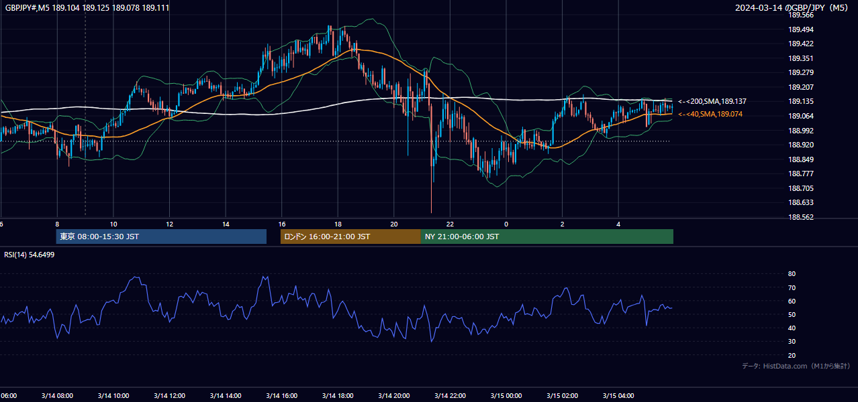Click RSI scale value 30
858x402 pixels.
pyautogui.click(x=792, y=342)
